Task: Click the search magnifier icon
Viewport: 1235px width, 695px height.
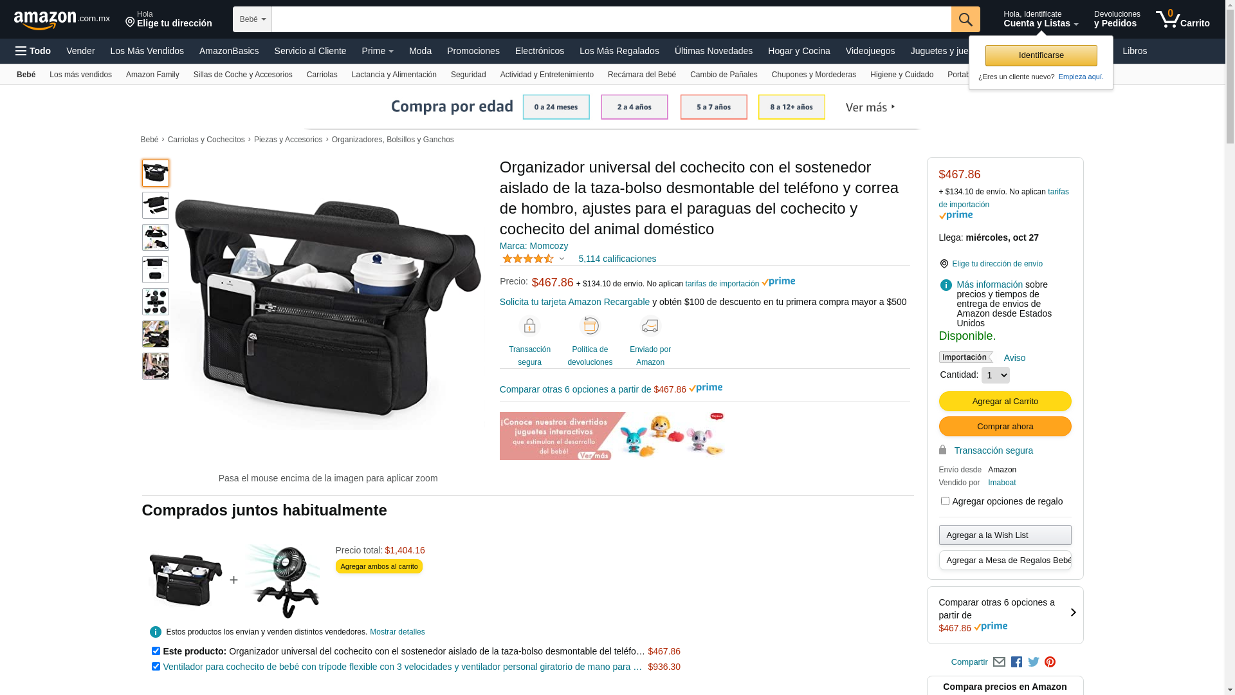Action: 965,19
